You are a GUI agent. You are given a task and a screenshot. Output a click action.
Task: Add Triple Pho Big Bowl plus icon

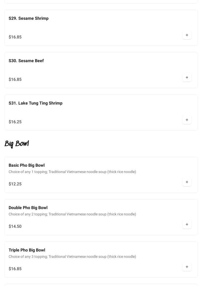tap(187, 267)
